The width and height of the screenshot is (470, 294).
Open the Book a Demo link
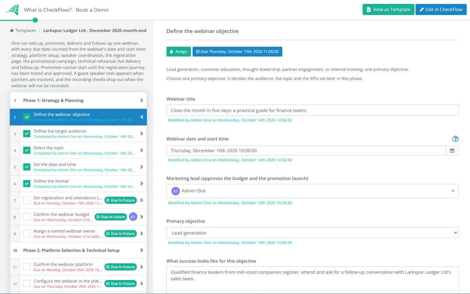[x=92, y=10]
